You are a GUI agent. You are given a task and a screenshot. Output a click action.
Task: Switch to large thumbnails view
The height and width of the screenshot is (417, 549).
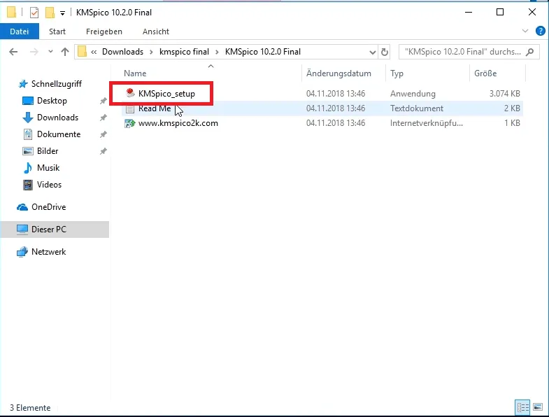538,407
